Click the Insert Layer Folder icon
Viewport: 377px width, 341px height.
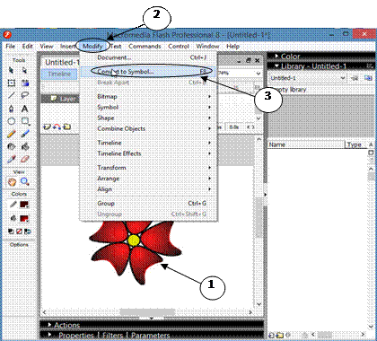click(x=67, y=127)
